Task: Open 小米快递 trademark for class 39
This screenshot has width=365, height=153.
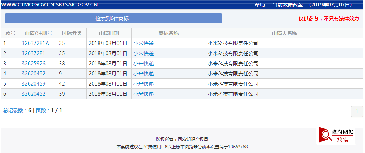Action: click(143, 94)
